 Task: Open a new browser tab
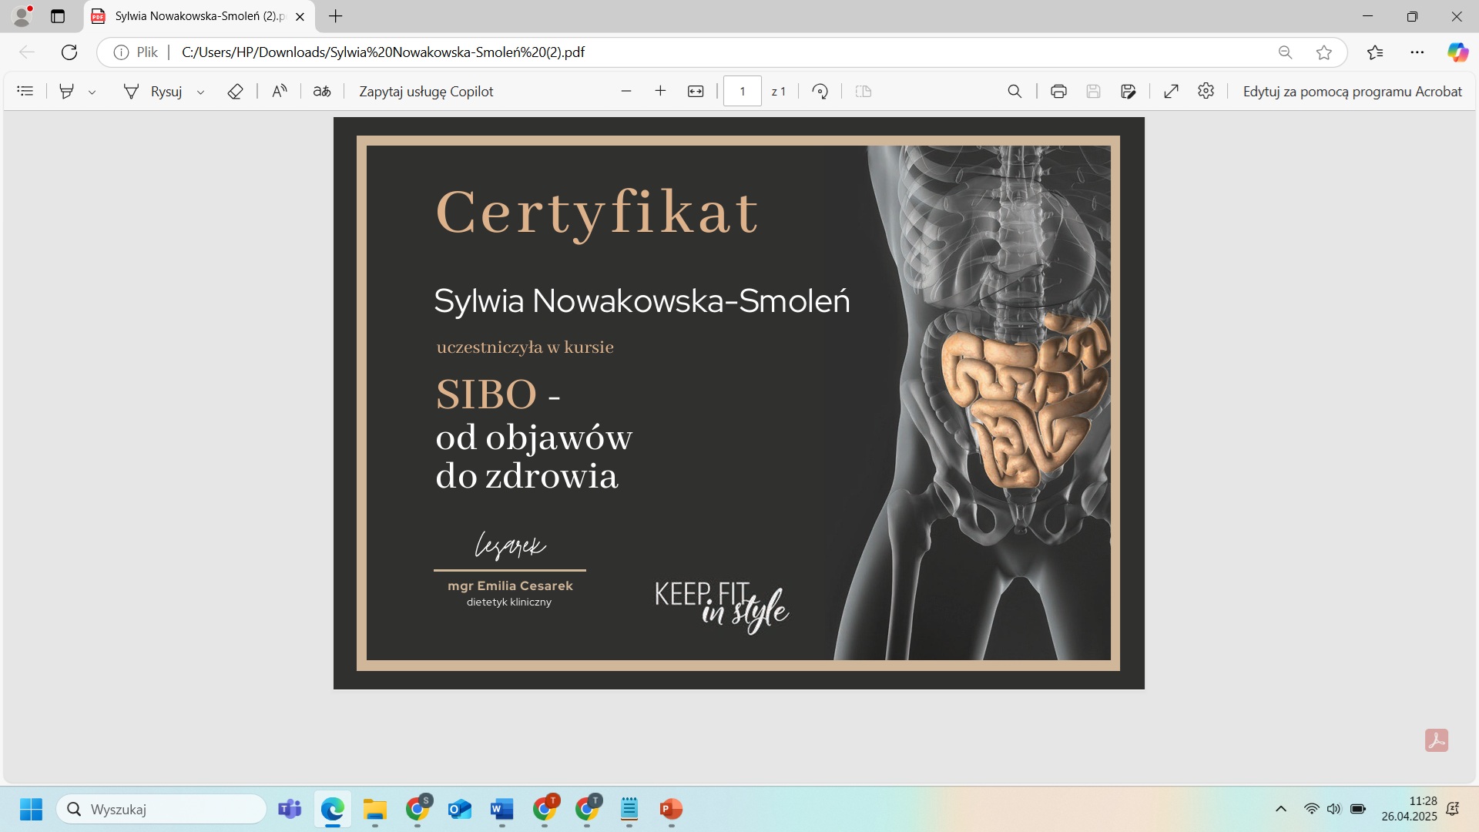coord(336,16)
